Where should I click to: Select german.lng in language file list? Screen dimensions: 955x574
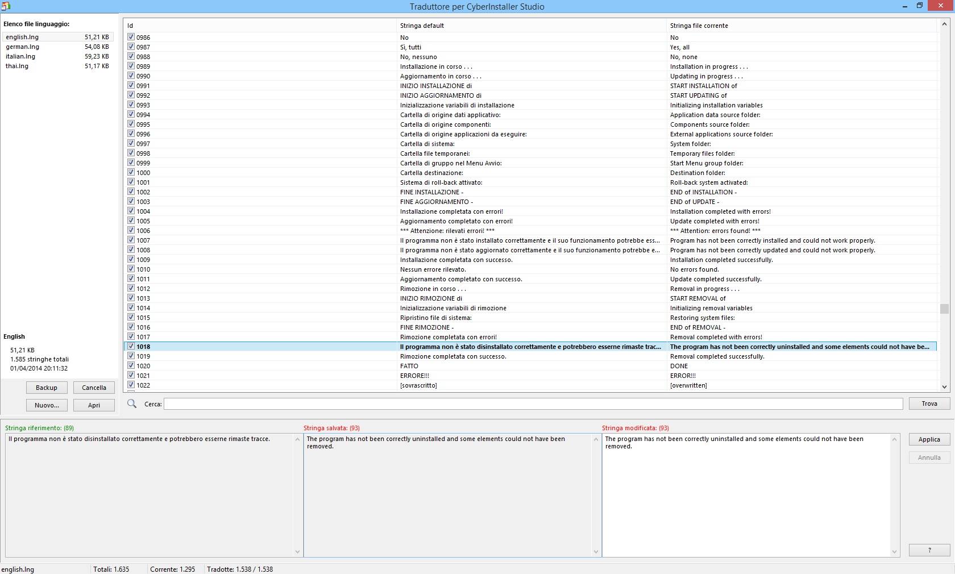57,47
